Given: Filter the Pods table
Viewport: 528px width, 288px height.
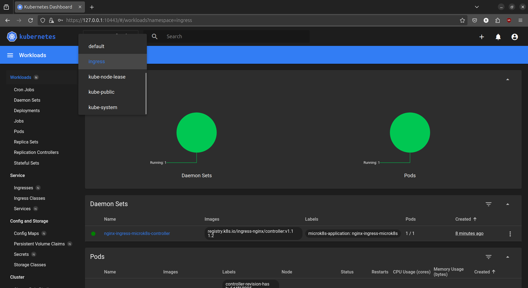Looking at the screenshot, I should [x=488, y=257].
